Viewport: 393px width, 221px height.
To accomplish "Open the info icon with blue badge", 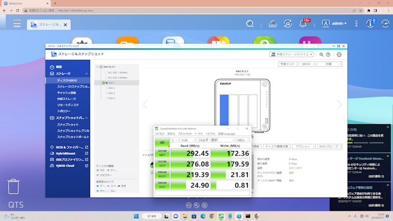I will pos(370,23).
